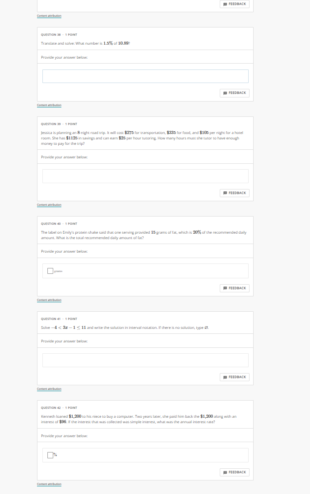Open Content attribution link below Question 42
This screenshot has height=494, width=310.
49,484
